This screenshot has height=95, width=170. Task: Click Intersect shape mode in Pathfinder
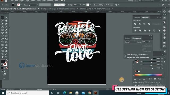pyautogui.click(x=144, y=24)
